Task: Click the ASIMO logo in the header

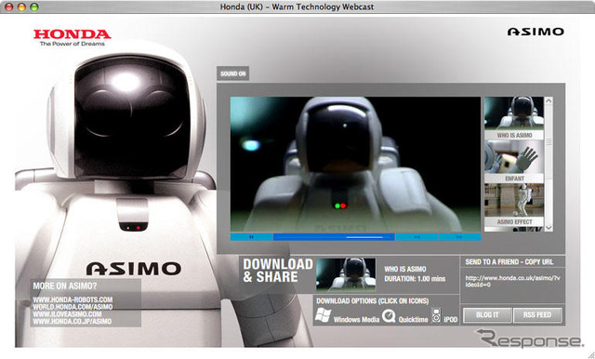Action: 535,32
